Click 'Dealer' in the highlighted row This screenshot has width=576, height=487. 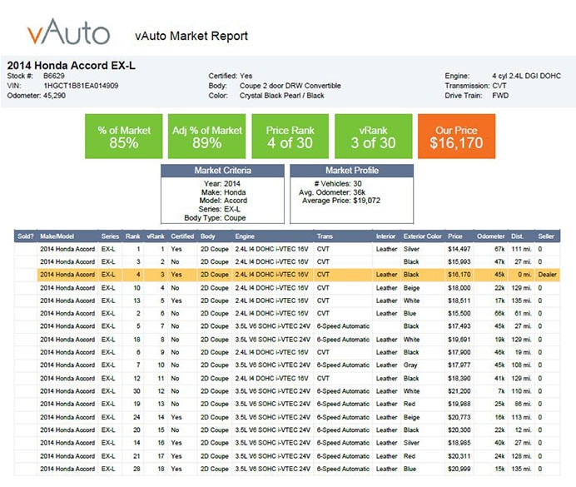548,275
